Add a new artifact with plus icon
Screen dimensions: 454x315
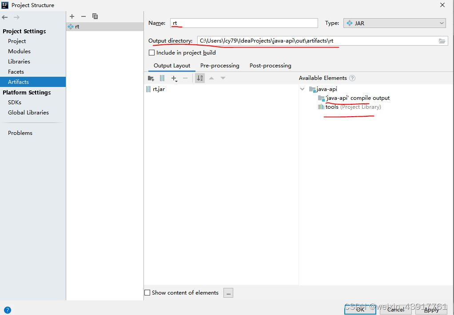coord(72,16)
